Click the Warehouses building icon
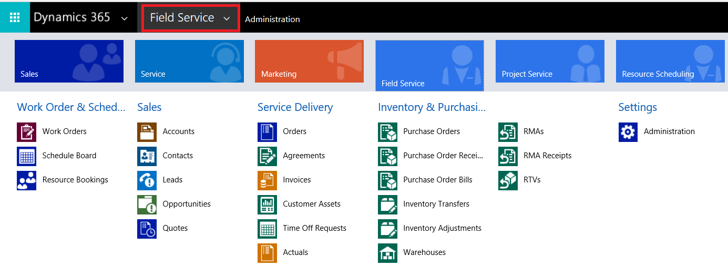The width and height of the screenshot is (728, 276). (x=387, y=253)
